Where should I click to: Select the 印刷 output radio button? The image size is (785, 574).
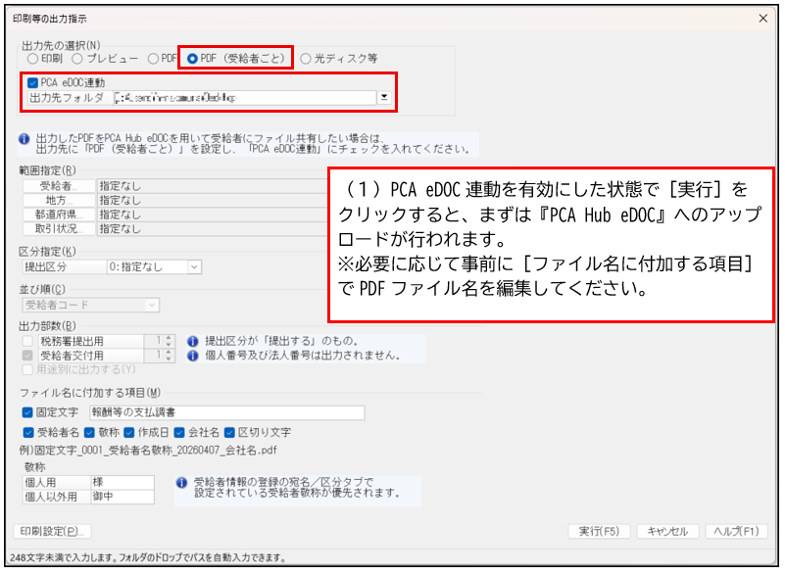point(33,59)
